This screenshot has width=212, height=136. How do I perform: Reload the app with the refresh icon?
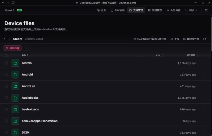pos(13,3)
